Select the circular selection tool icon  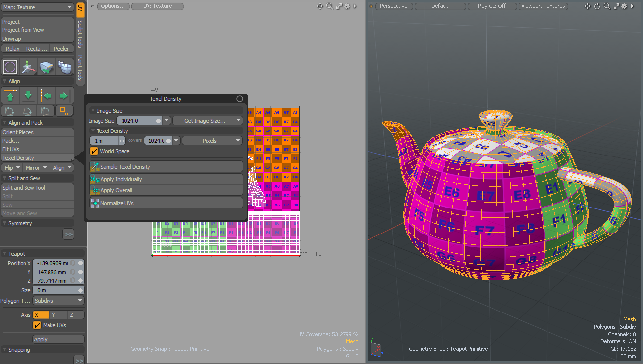[x=10, y=67]
